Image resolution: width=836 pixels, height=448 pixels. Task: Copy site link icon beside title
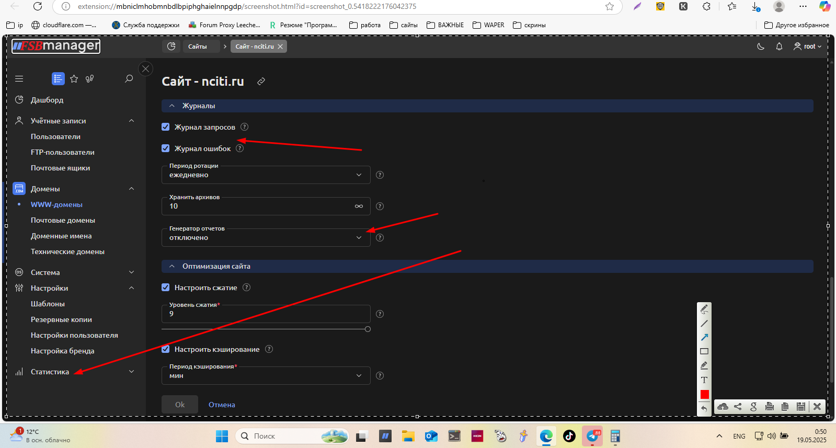click(261, 82)
